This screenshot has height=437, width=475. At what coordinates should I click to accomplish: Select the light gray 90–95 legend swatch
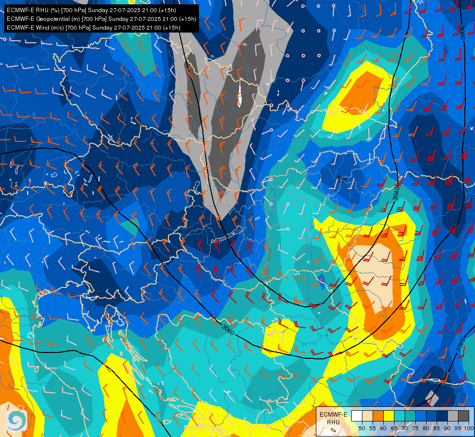point(453,416)
